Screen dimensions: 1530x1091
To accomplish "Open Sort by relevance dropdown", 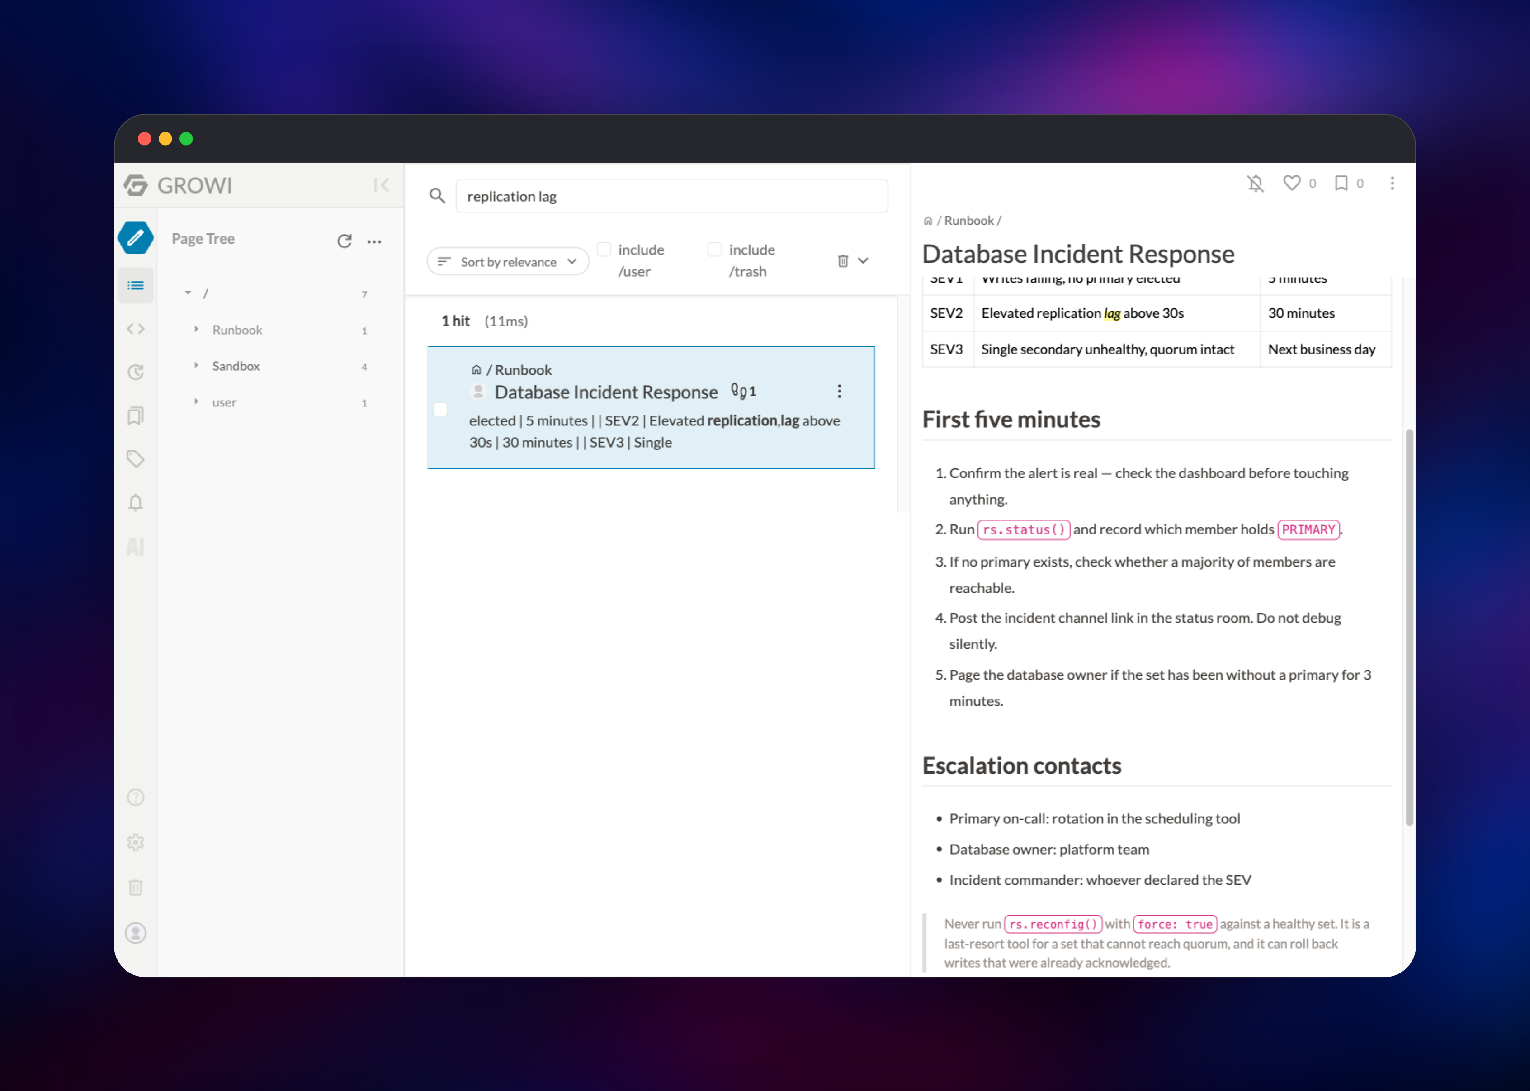I will click(508, 261).
